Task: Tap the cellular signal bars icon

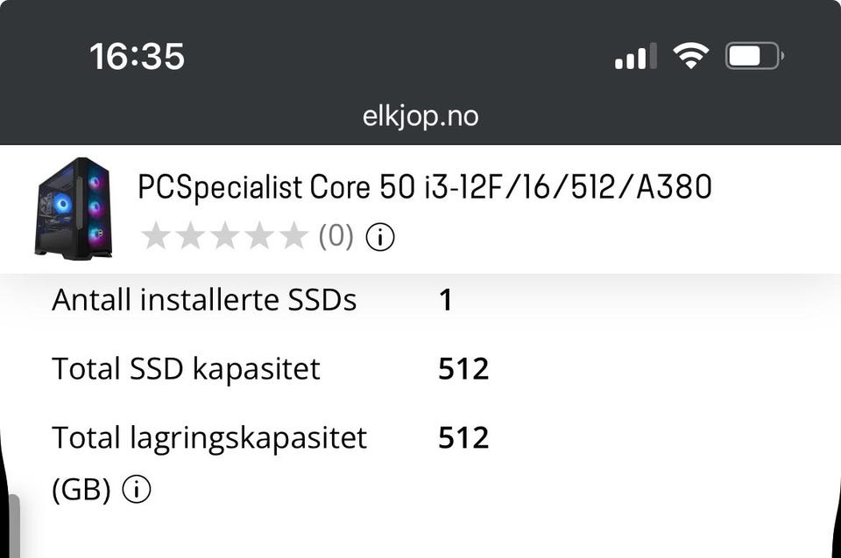Action: (x=635, y=58)
